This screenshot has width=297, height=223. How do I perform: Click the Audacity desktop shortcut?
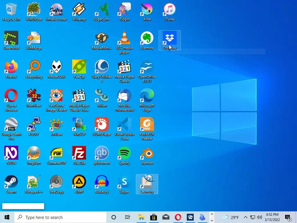102,184
